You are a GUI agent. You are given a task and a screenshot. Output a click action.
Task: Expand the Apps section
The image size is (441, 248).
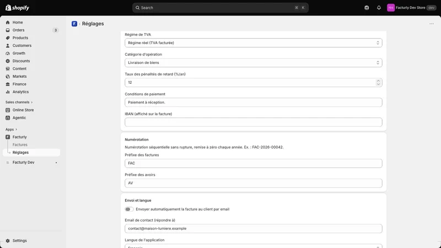point(11,130)
